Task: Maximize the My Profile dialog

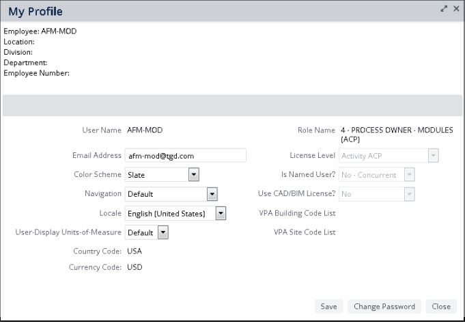Action: tap(444, 9)
